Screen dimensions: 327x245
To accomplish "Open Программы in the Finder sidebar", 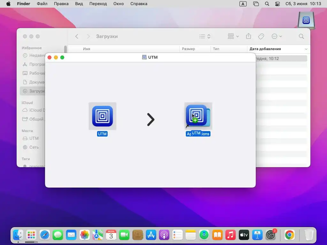I will pyautogui.click(x=33, y=64).
